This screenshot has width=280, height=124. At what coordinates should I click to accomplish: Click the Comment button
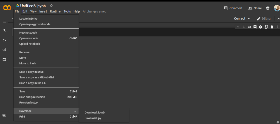[233, 8]
